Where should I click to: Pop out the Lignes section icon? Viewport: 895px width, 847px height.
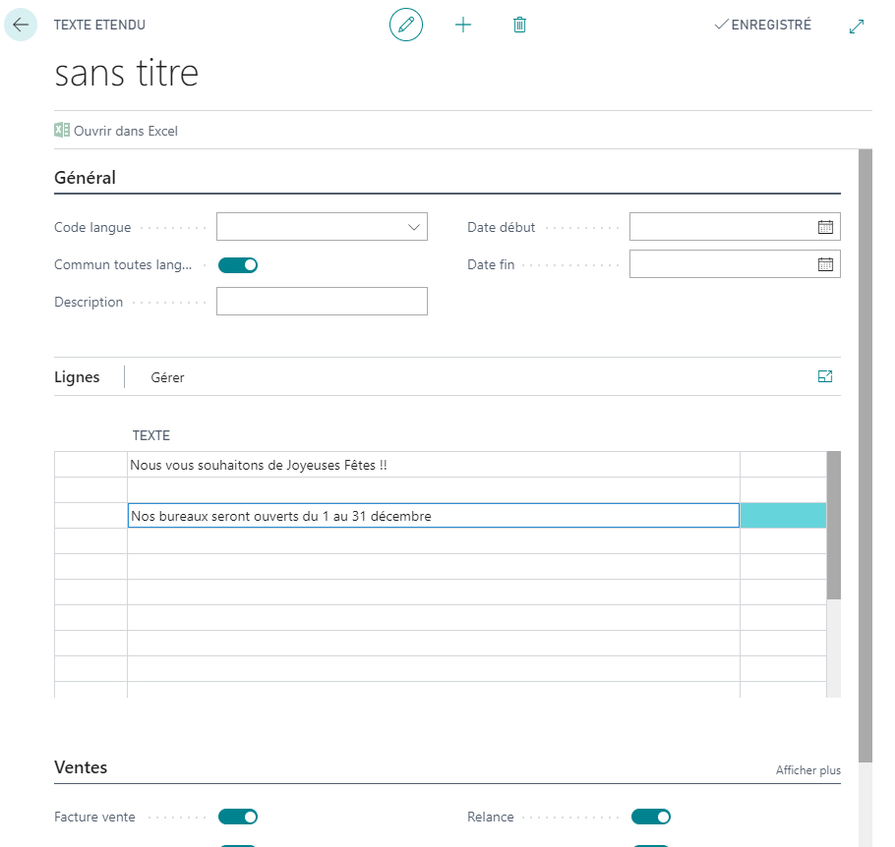pyautogui.click(x=825, y=376)
